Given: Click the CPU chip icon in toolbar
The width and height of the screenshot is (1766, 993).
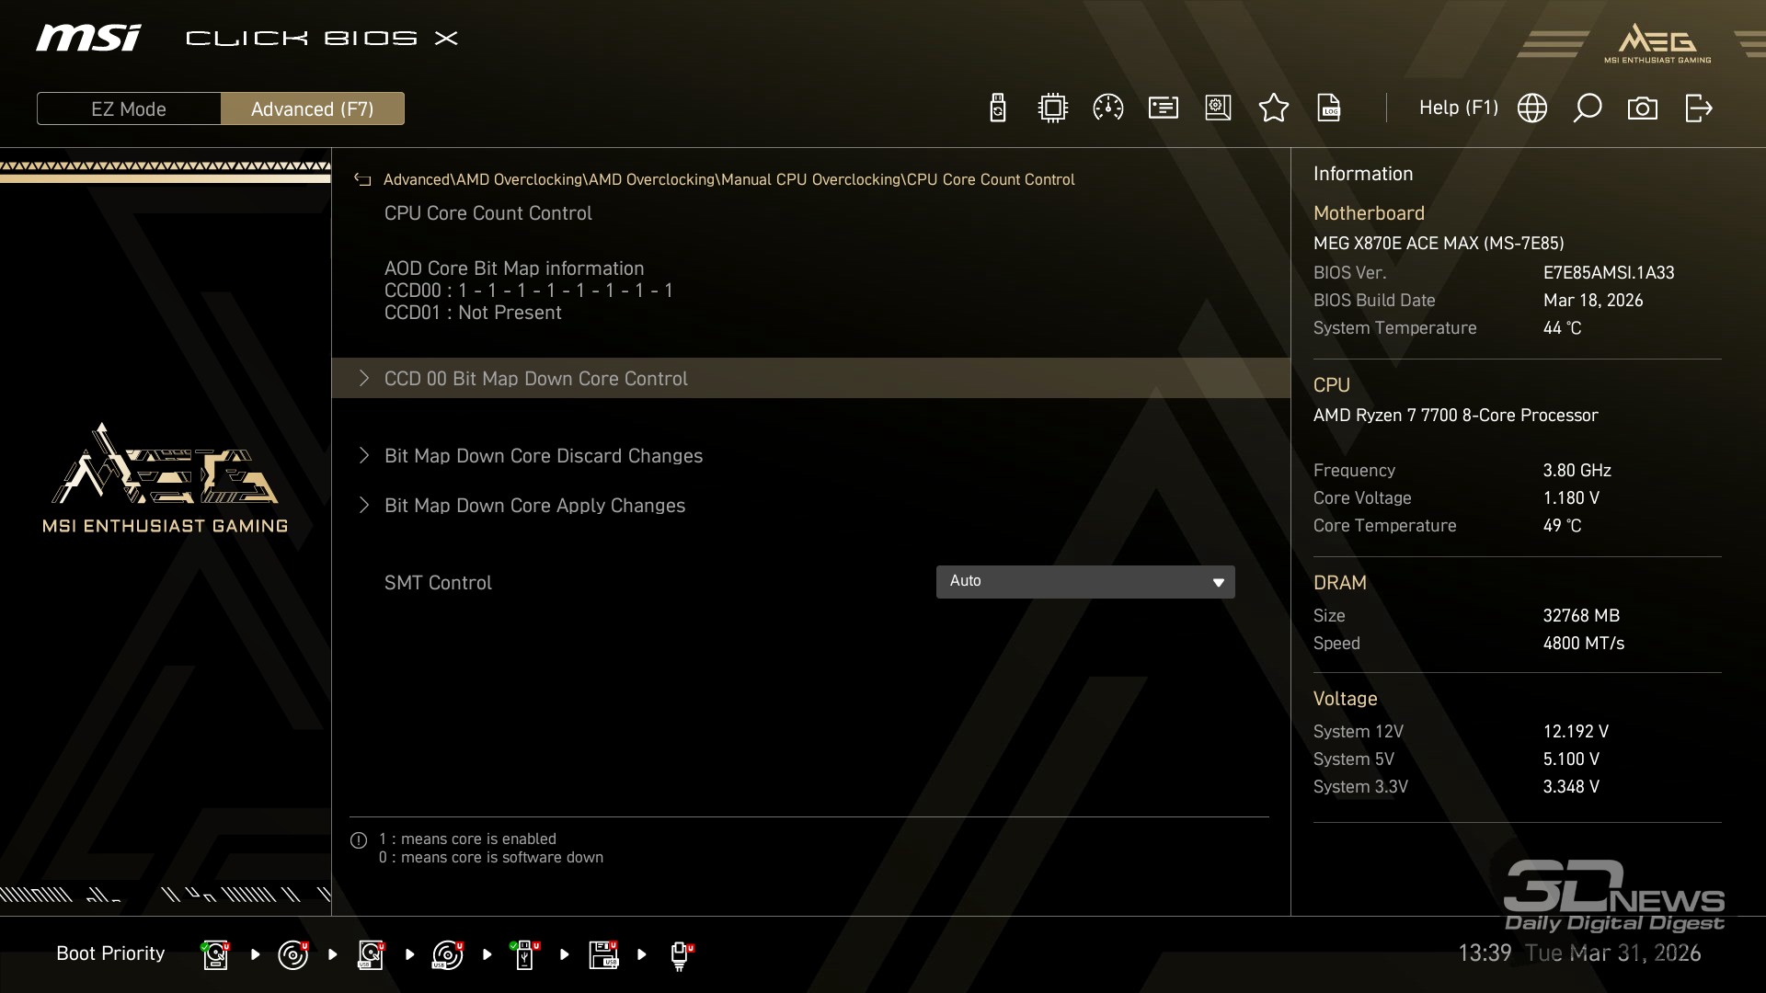Looking at the screenshot, I should click(x=1052, y=108).
